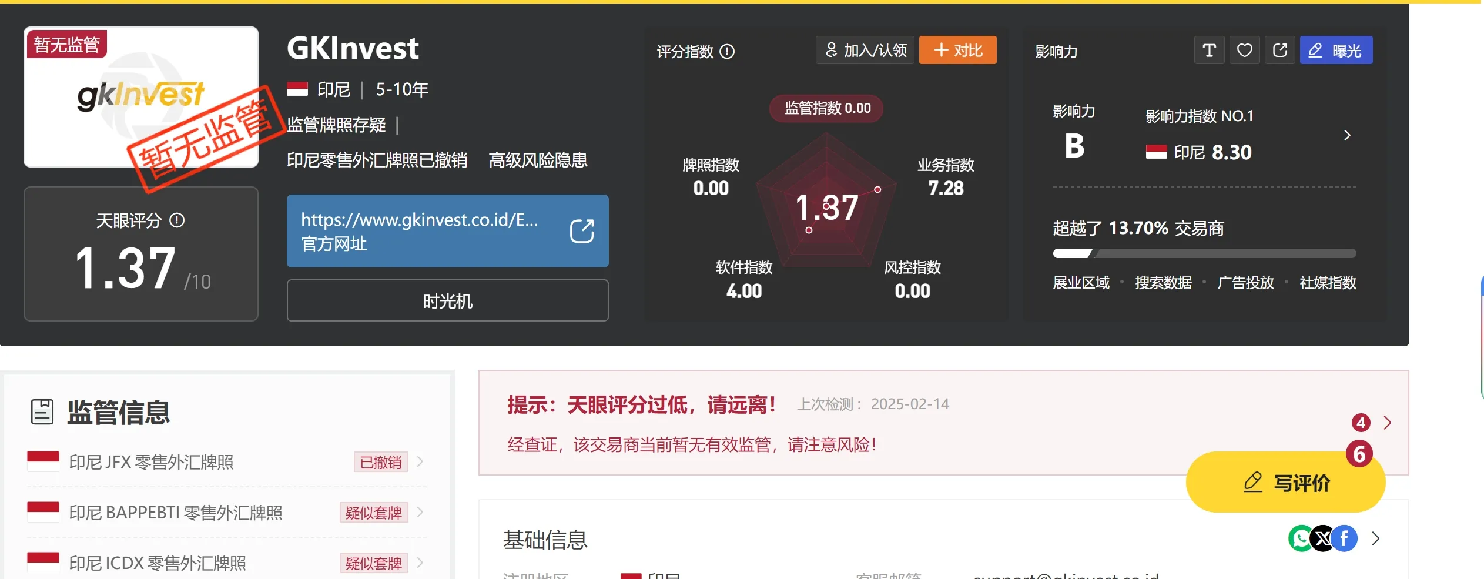This screenshot has width=1484, height=579.
Task: Click the 牌照指数 0.00 value
Action: [x=711, y=188]
